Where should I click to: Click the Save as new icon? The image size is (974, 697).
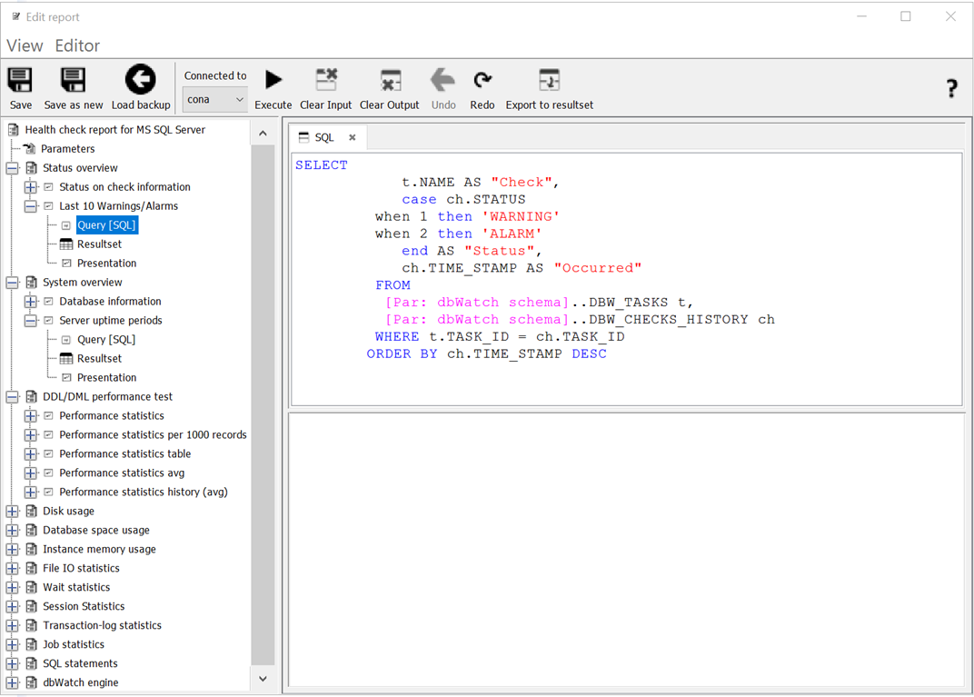click(x=74, y=81)
